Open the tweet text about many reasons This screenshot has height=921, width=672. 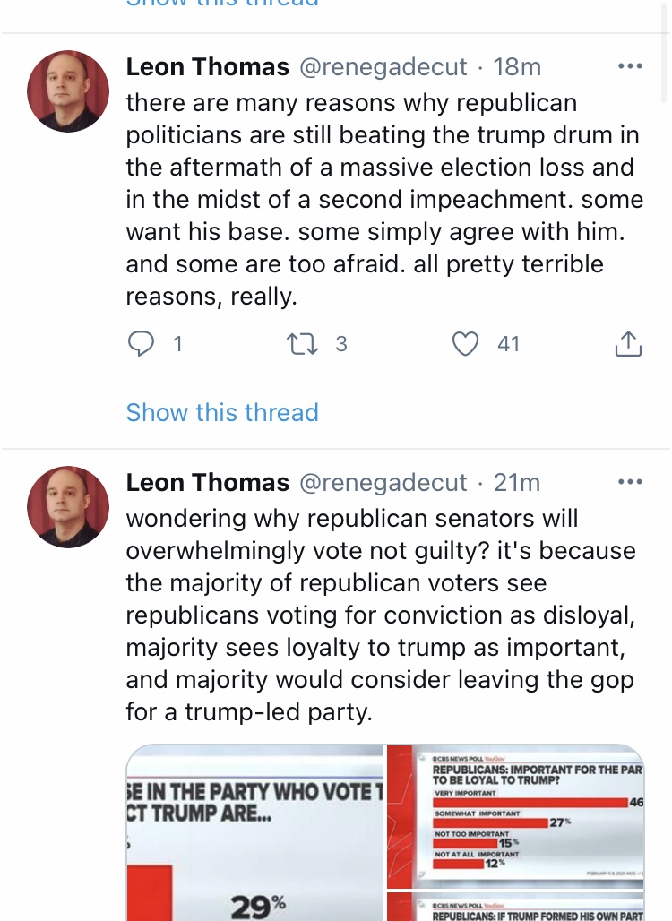(x=384, y=199)
